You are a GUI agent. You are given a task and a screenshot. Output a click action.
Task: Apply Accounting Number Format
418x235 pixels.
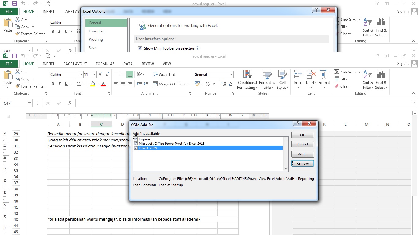coord(197,84)
